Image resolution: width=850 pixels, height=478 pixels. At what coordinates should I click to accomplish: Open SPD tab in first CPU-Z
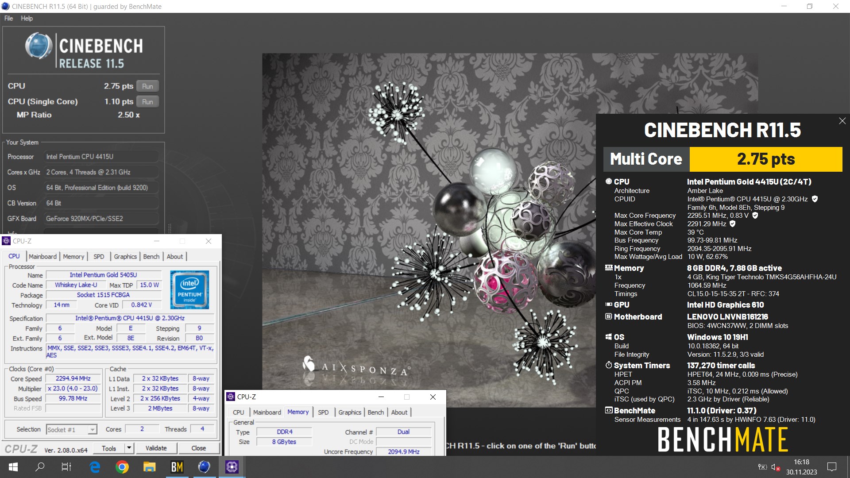click(99, 257)
